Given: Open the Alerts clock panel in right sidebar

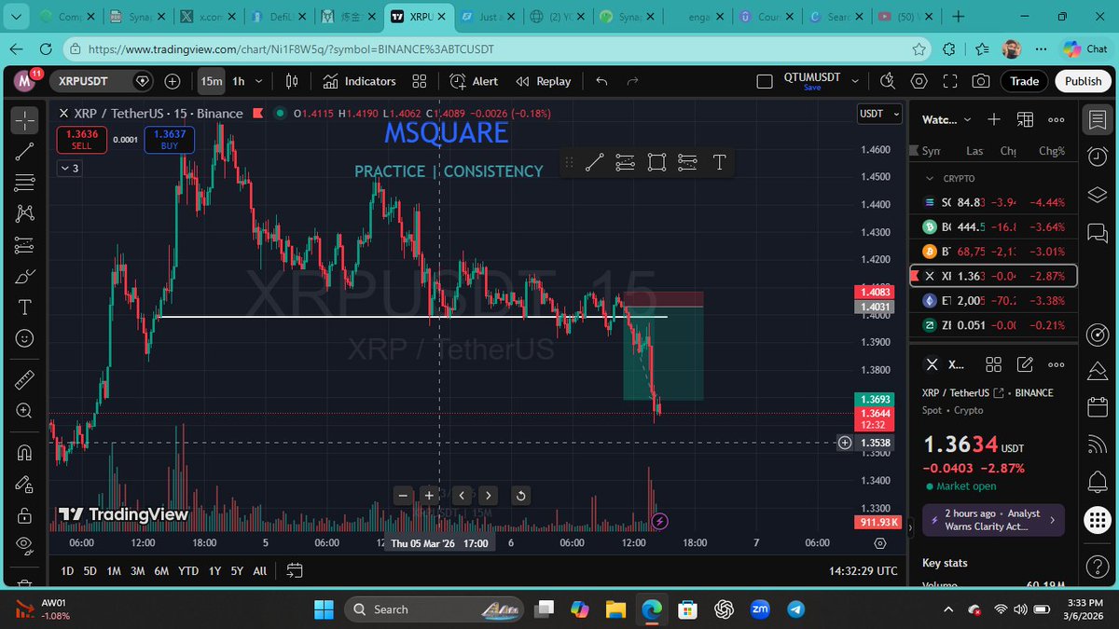Looking at the screenshot, I should pos(1097,157).
